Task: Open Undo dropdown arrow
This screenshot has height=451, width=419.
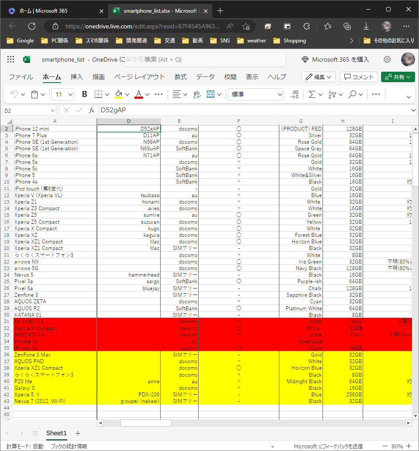Action: [x=23, y=94]
